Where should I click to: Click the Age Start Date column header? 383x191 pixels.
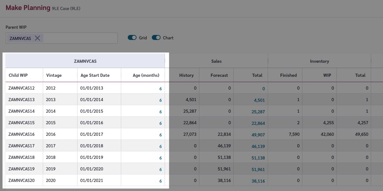95,75
